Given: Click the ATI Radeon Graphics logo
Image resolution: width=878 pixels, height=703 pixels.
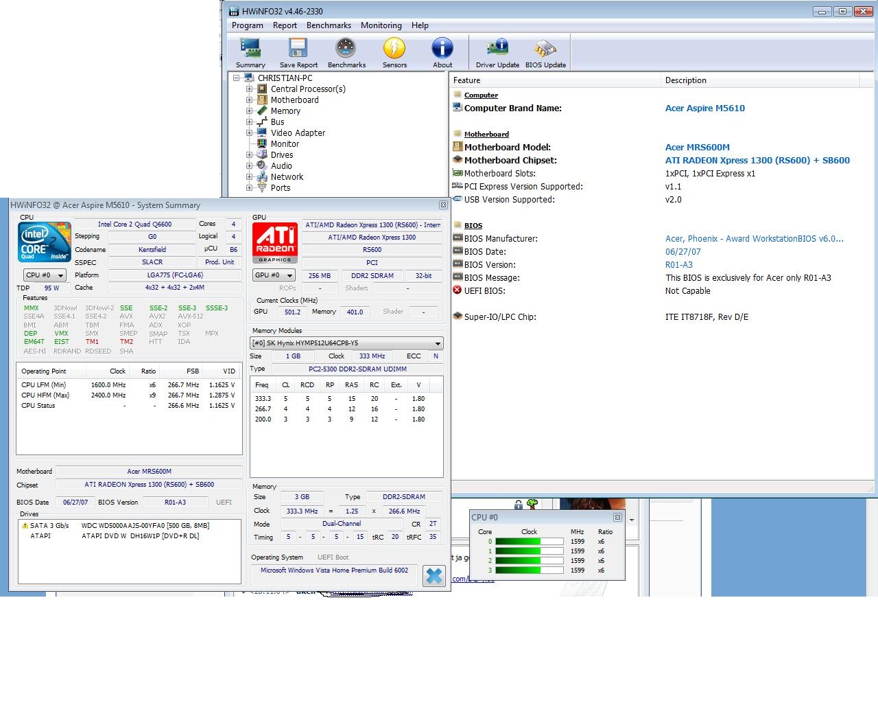Looking at the screenshot, I should [275, 242].
